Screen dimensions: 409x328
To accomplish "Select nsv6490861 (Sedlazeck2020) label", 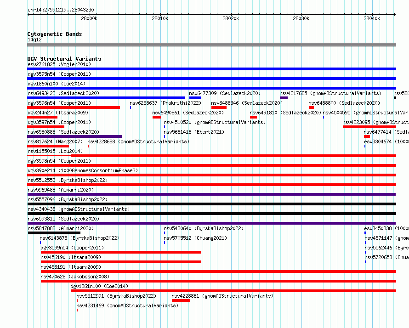I will click(188, 113).
